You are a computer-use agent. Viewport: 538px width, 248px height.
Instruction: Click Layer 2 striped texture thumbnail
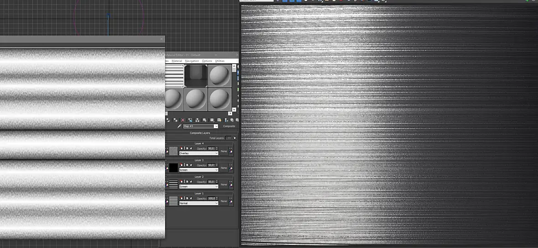tap(174, 184)
